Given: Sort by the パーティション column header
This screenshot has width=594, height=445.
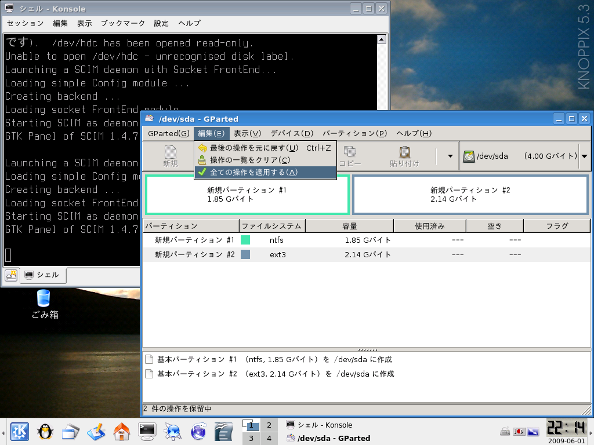Looking at the screenshot, I should (x=191, y=226).
